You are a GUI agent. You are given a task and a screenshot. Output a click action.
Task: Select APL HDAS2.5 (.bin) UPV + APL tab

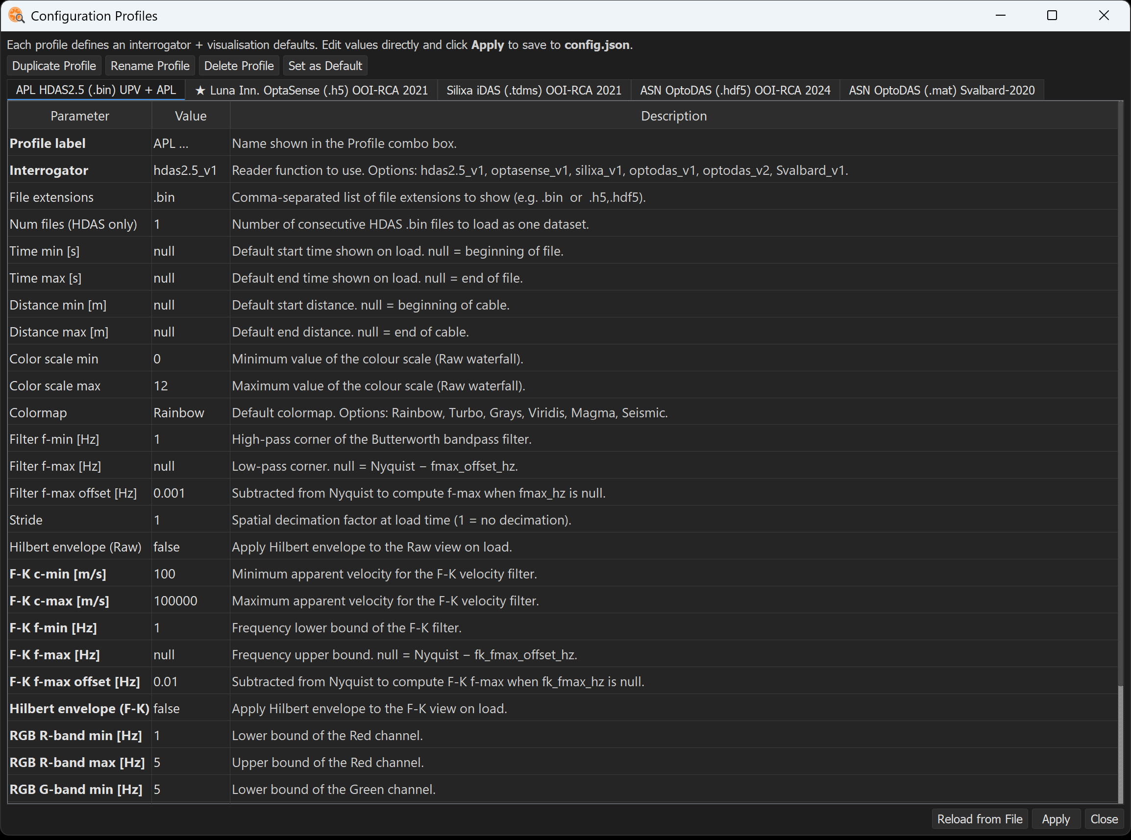96,91
